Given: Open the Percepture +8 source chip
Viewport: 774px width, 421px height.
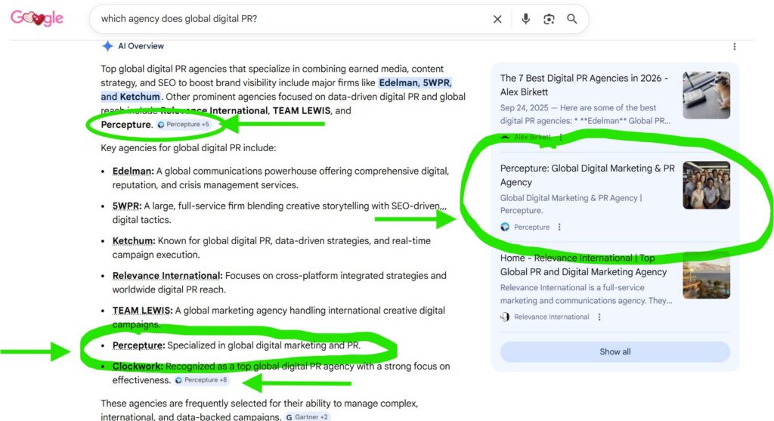Looking at the screenshot, I should click(201, 380).
